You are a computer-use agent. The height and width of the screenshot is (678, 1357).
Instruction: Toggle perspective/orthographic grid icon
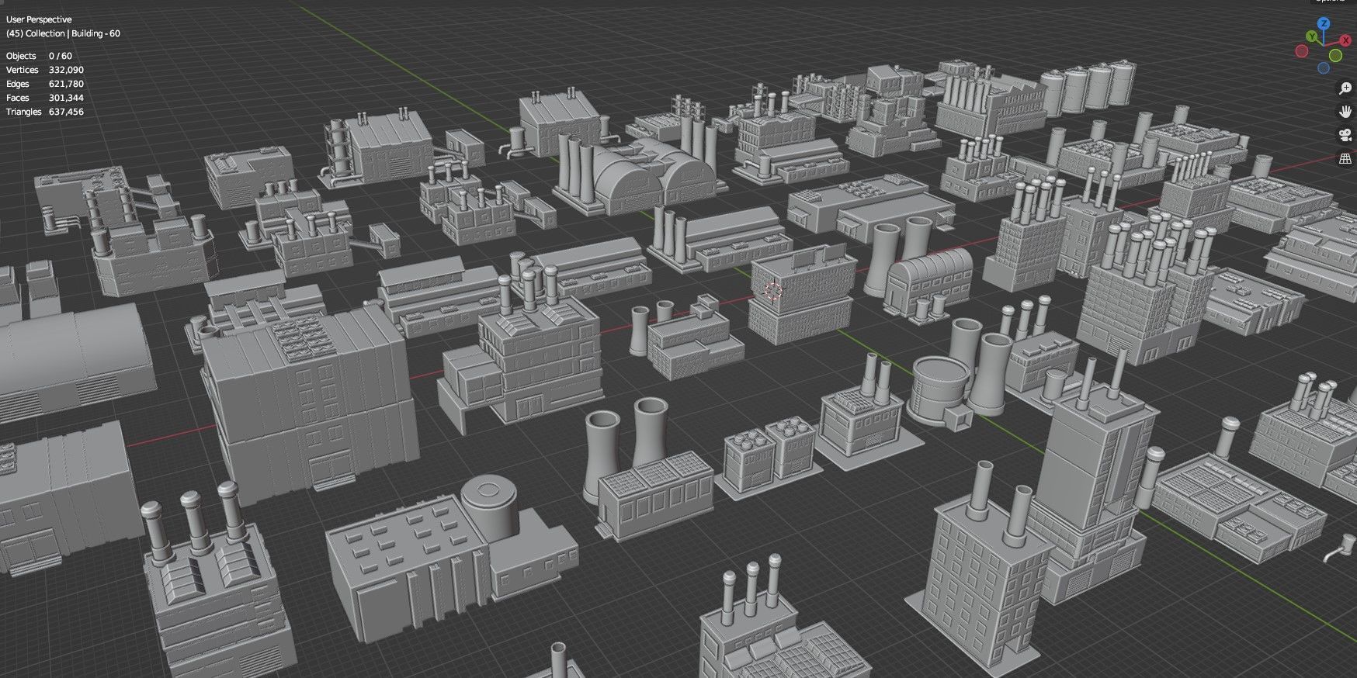coord(1346,159)
